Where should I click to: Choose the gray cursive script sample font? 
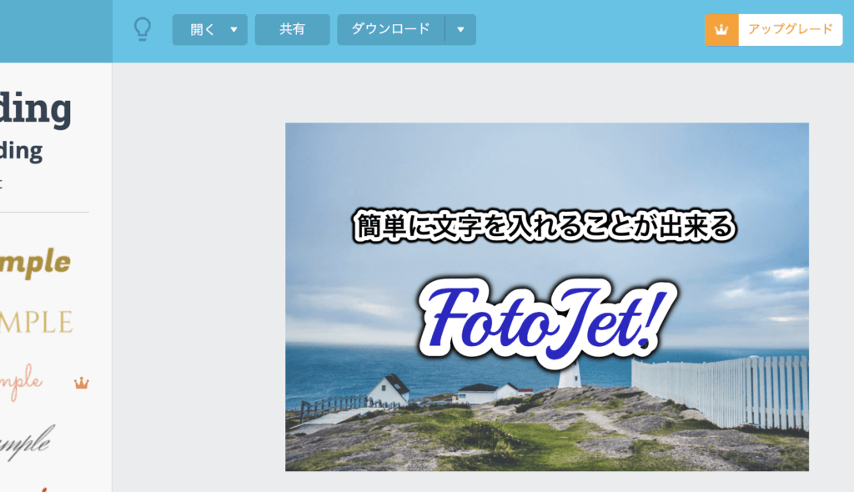[28, 442]
